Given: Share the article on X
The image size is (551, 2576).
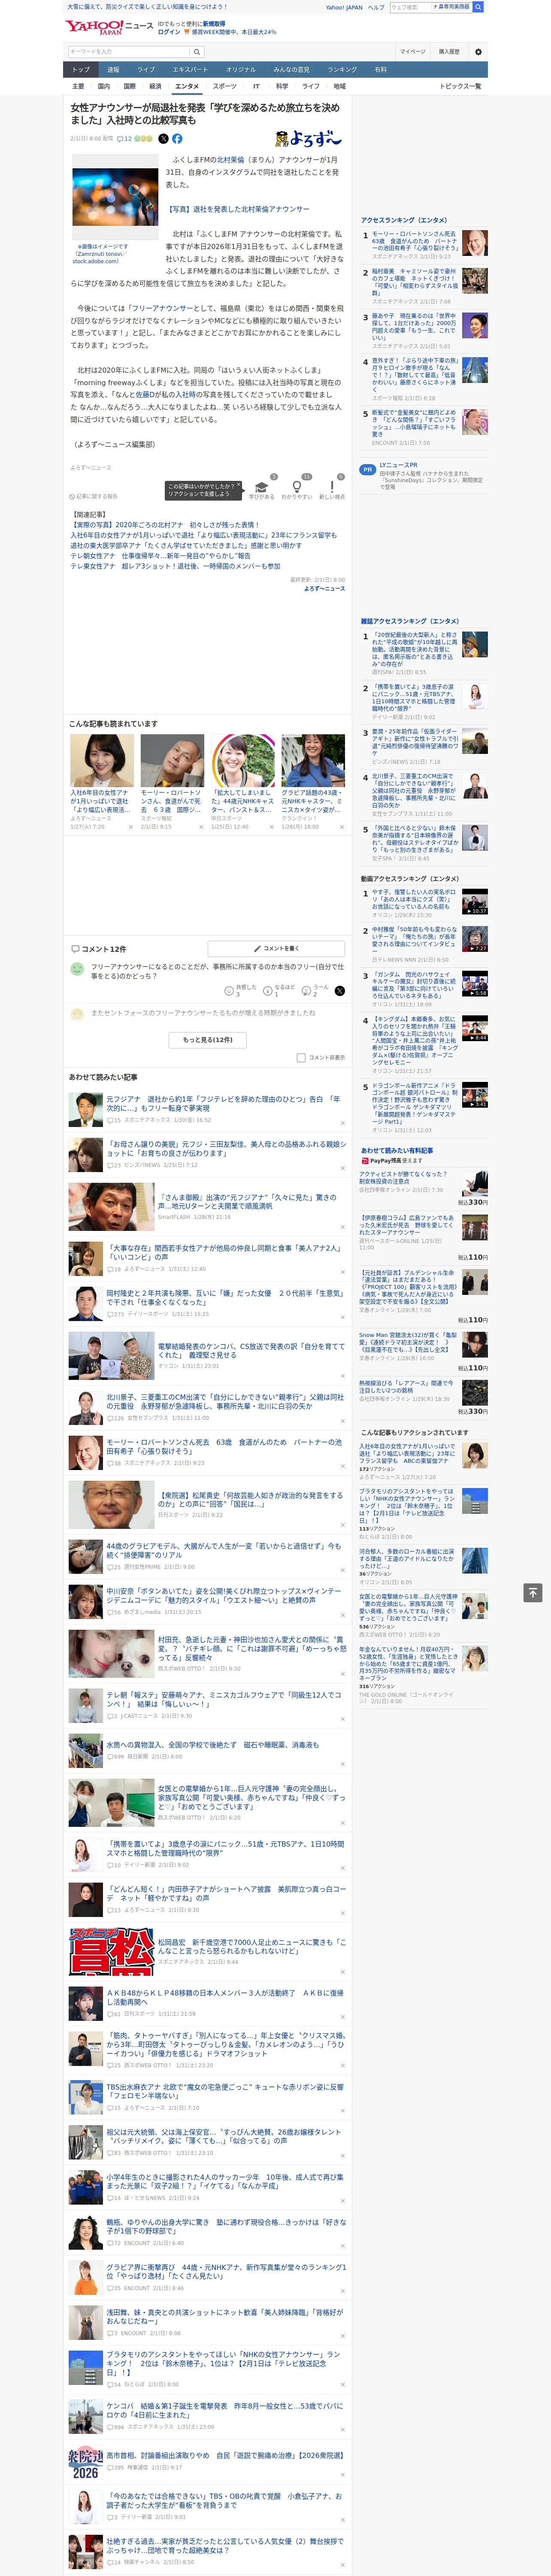Looking at the screenshot, I should 164,139.
